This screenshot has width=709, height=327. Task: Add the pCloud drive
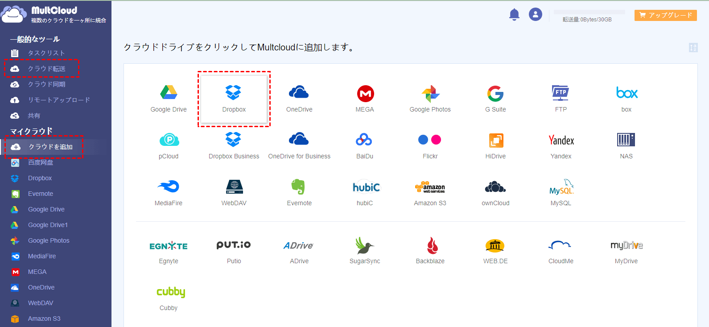pyautogui.click(x=169, y=146)
